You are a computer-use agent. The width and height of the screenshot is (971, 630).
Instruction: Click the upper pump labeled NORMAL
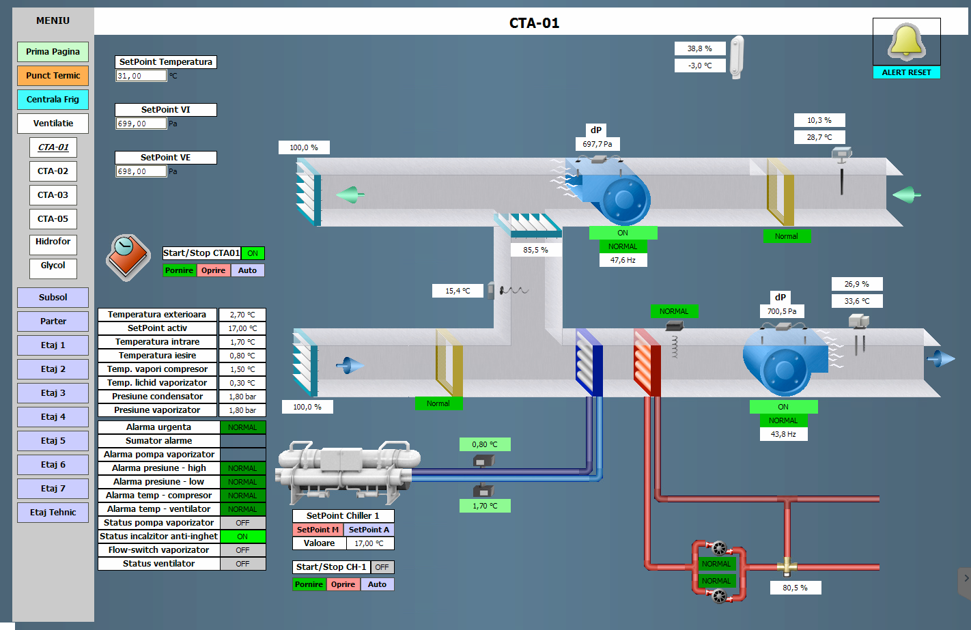click(x=719, y=548)
